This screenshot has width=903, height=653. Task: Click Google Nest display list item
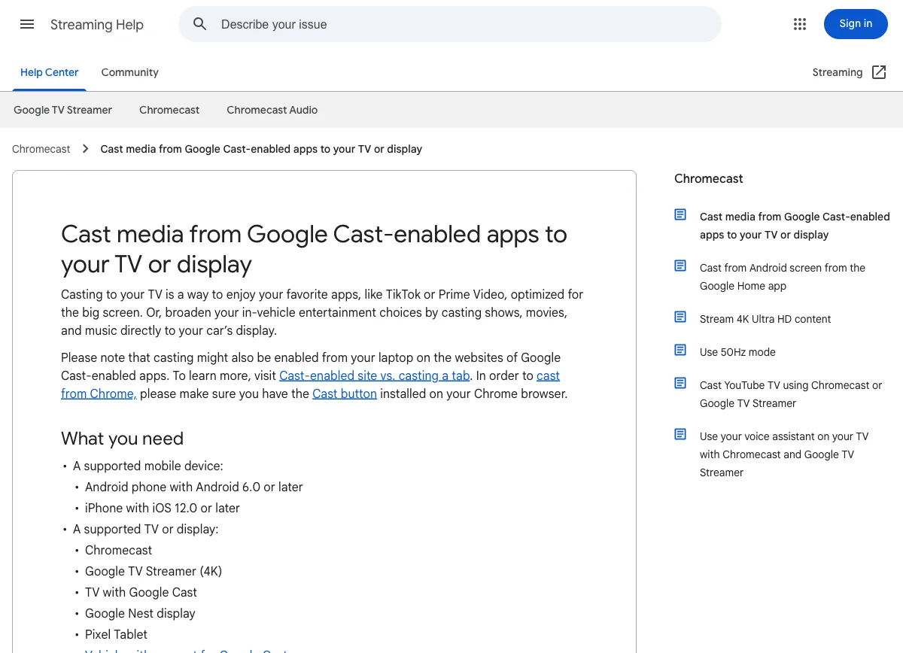click(140, 613)
